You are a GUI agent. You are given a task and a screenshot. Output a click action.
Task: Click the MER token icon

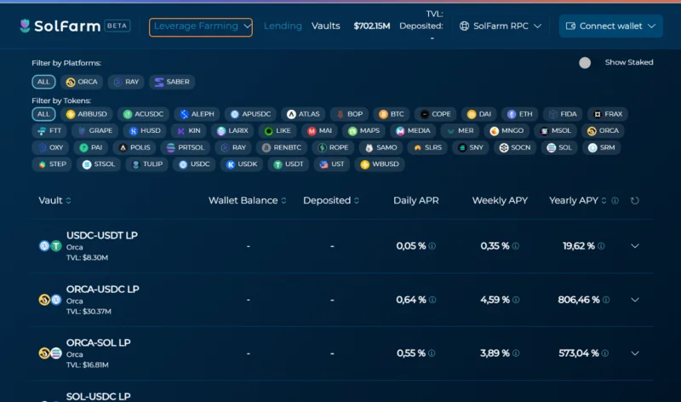pyautogui.click(x=450, y=131)
